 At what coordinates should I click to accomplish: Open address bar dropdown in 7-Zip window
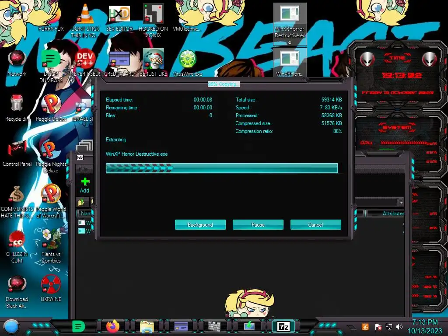(401, 202)
